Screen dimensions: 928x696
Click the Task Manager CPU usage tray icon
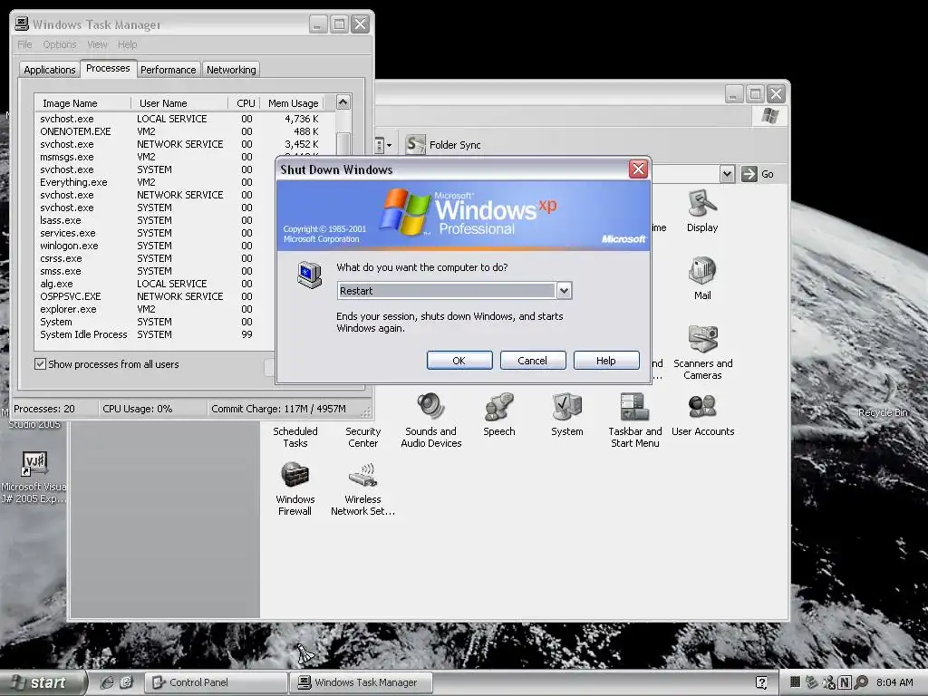tap(796, 682)
